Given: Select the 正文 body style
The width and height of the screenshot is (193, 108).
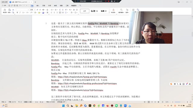Looking at the screenshot, I should point(85,11).
